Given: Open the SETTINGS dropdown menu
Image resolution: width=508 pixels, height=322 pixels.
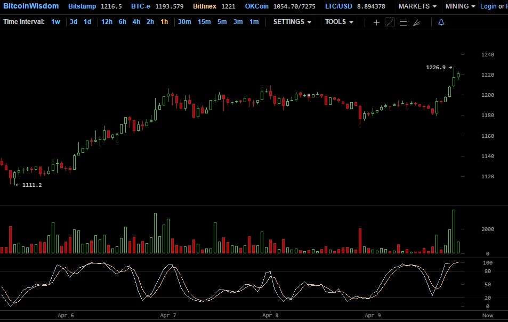Looking at the screenshot, I should [x=292, y=22].
